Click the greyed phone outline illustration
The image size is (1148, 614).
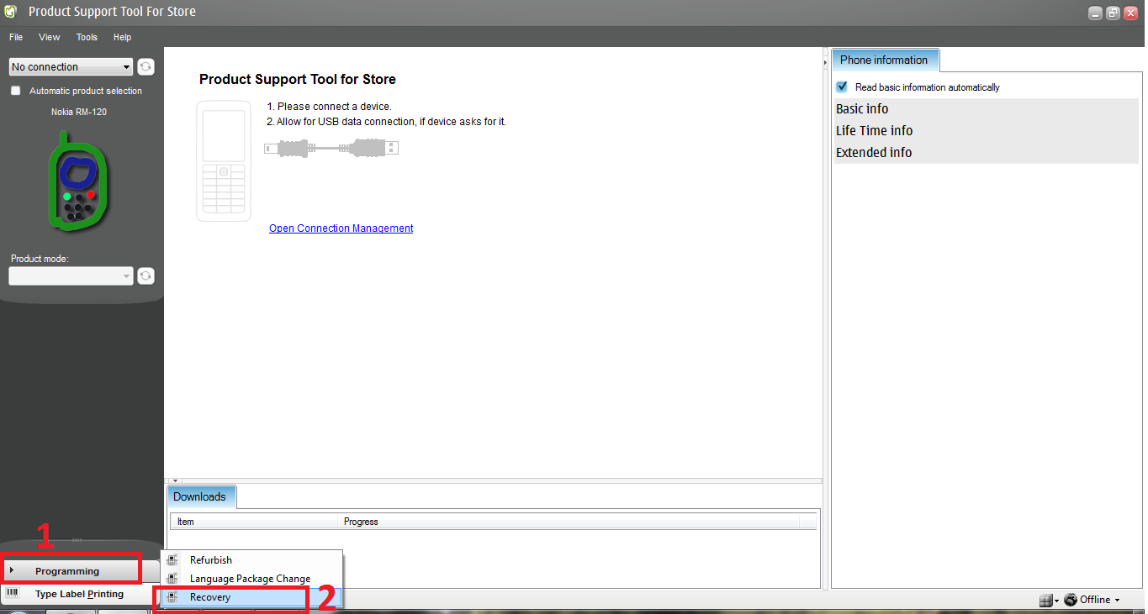tap(224, 161)
